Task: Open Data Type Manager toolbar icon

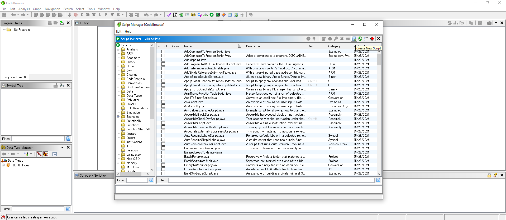Action: [193, 15]
